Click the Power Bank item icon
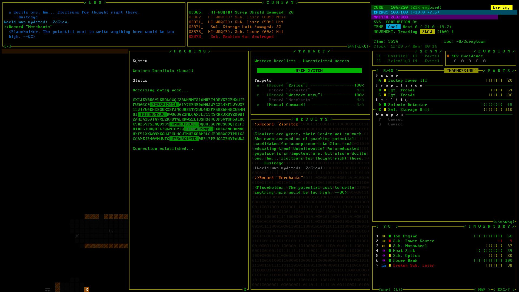The height and width of the screenshot is (292, 519). (x=383, y=260)
